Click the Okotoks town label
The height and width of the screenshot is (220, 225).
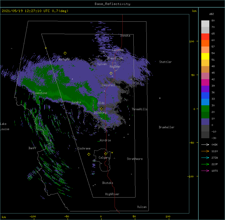click(108, 183)
